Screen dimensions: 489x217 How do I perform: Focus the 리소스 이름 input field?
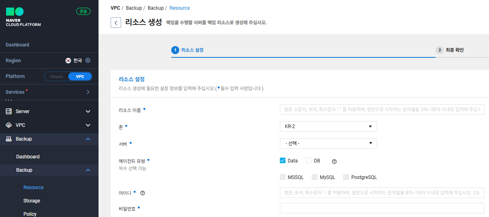tap(382, 110)
